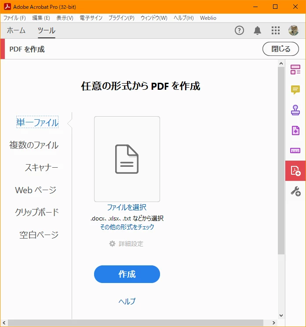Click the 閉じる button
The width and height of the screenshot is (306, 327).
[x=280, y=49]
